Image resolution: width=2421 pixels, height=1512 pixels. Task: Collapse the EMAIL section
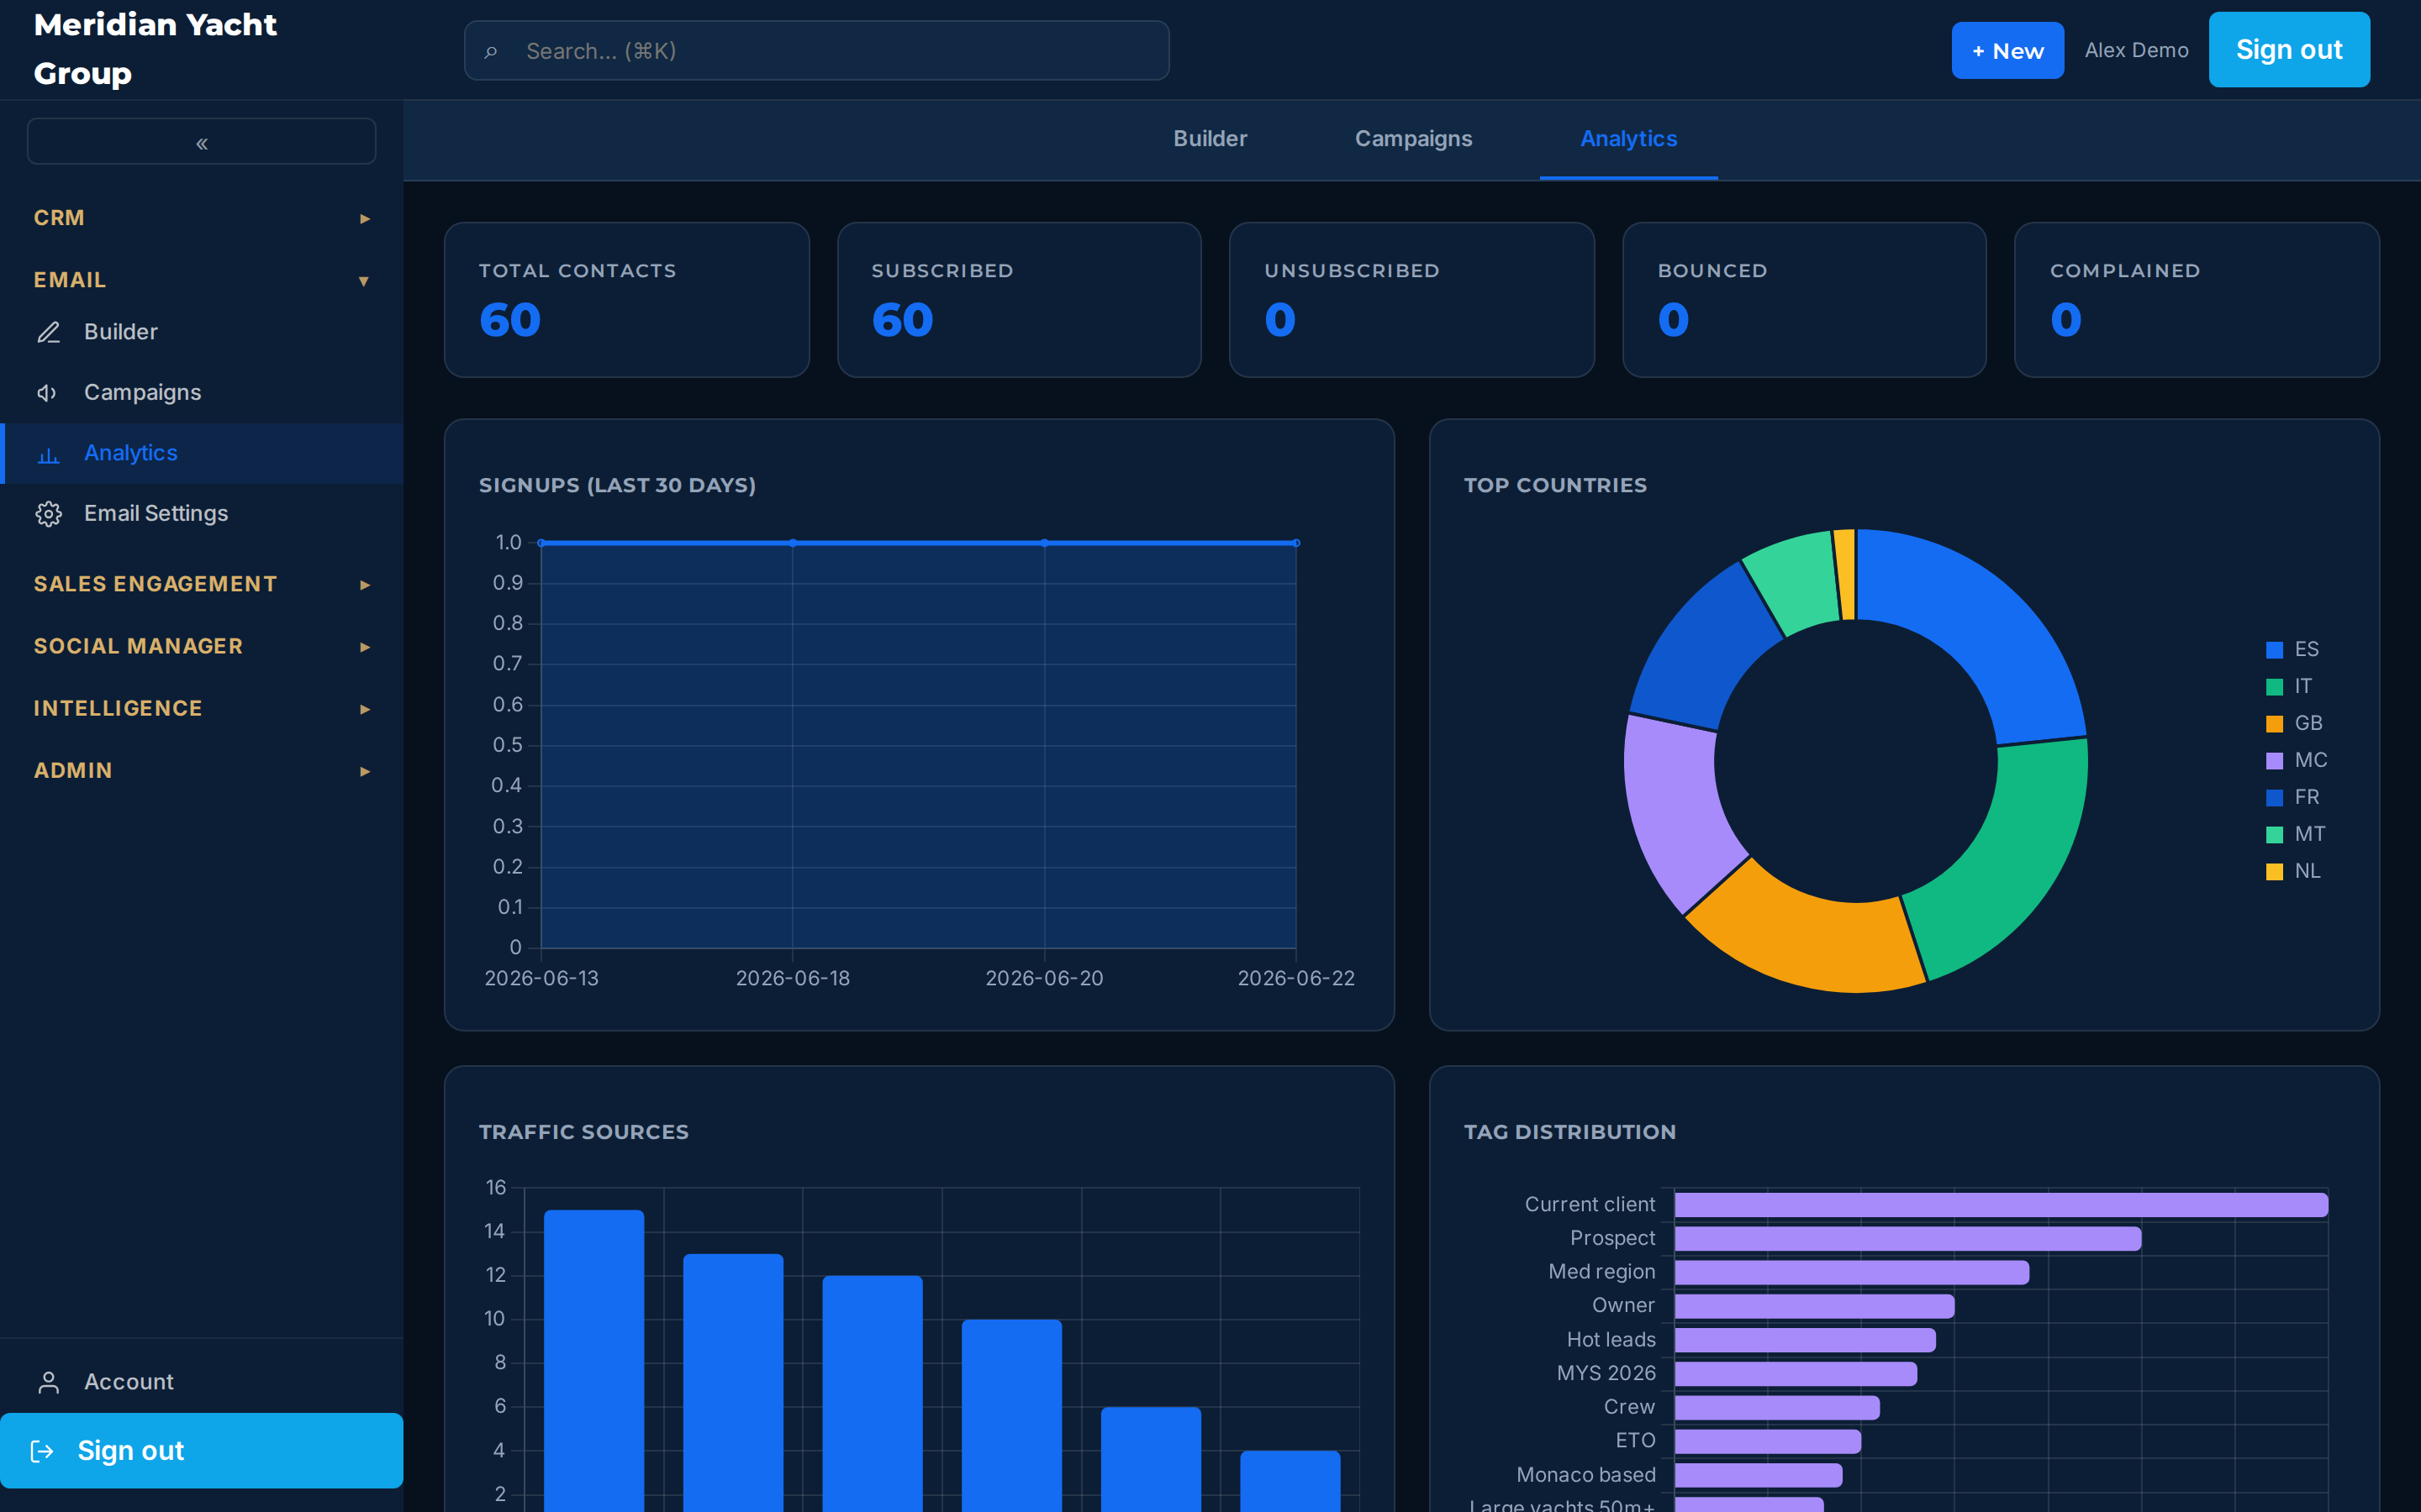coord(201,280)
